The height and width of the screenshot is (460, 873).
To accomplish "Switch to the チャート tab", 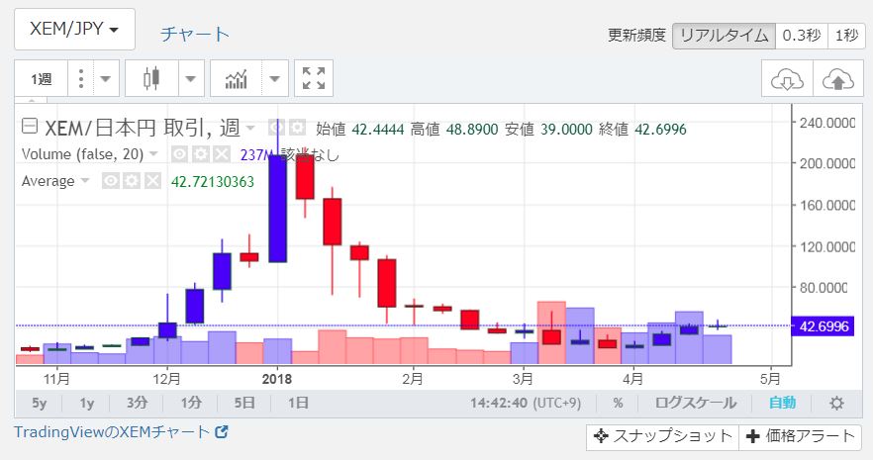I will click(x=194, y=35).
